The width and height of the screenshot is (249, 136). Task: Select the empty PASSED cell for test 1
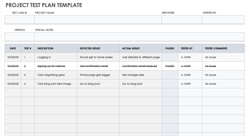170,57
